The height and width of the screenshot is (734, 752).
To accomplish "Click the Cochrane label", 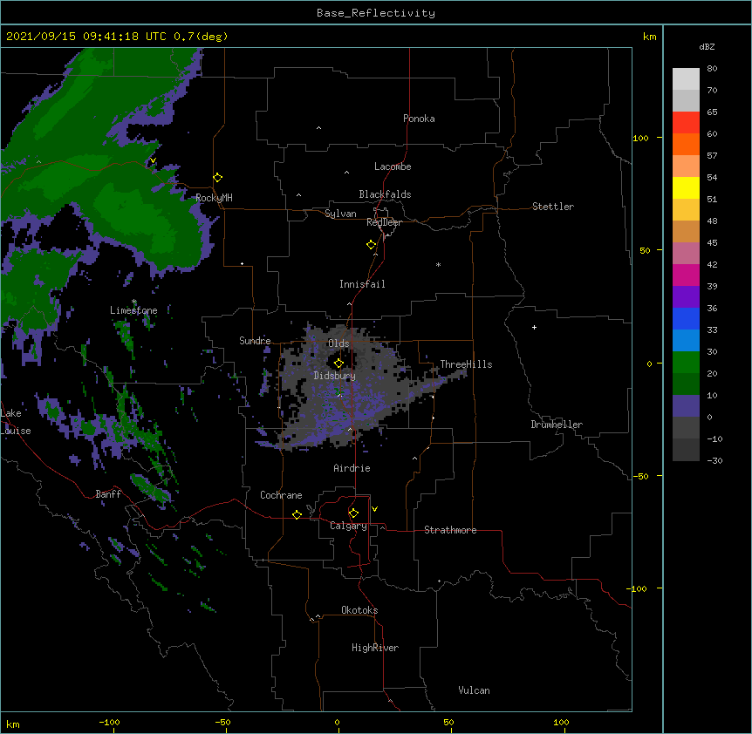I will [281, 495].
